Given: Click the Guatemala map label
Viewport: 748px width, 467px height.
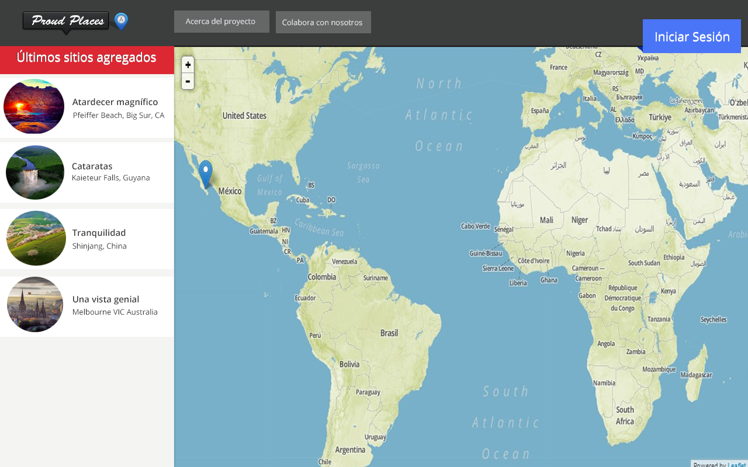Looking at the screenshot, I should click(264, 231).
